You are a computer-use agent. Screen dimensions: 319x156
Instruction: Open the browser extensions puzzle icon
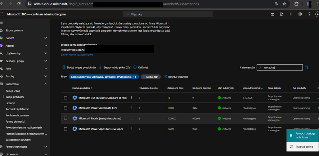(296, 4)
